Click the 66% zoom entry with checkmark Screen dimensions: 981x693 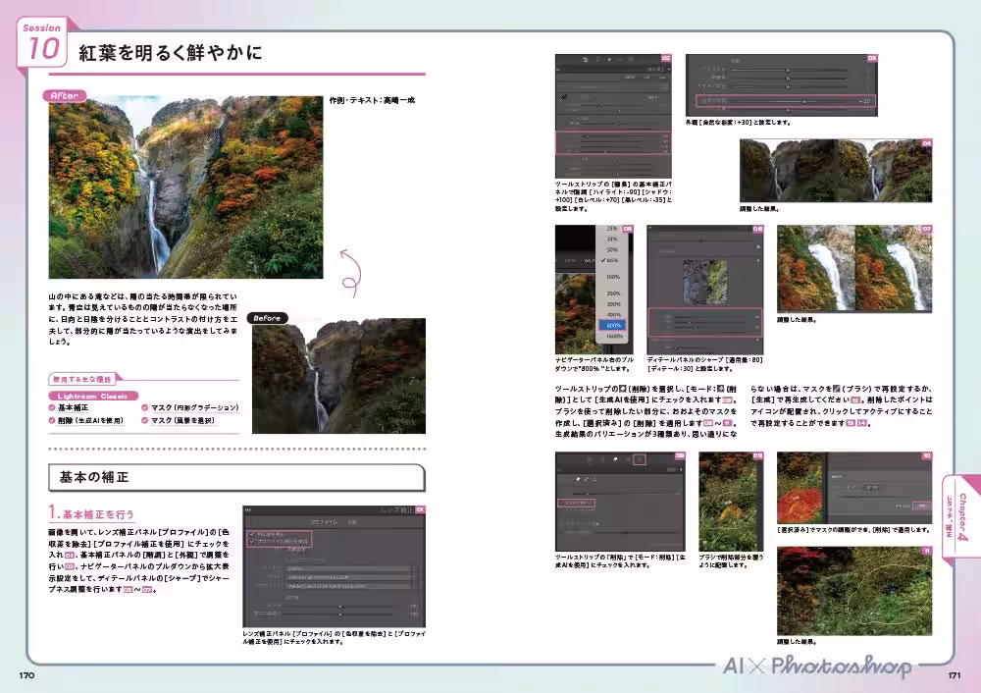(612, 259)
